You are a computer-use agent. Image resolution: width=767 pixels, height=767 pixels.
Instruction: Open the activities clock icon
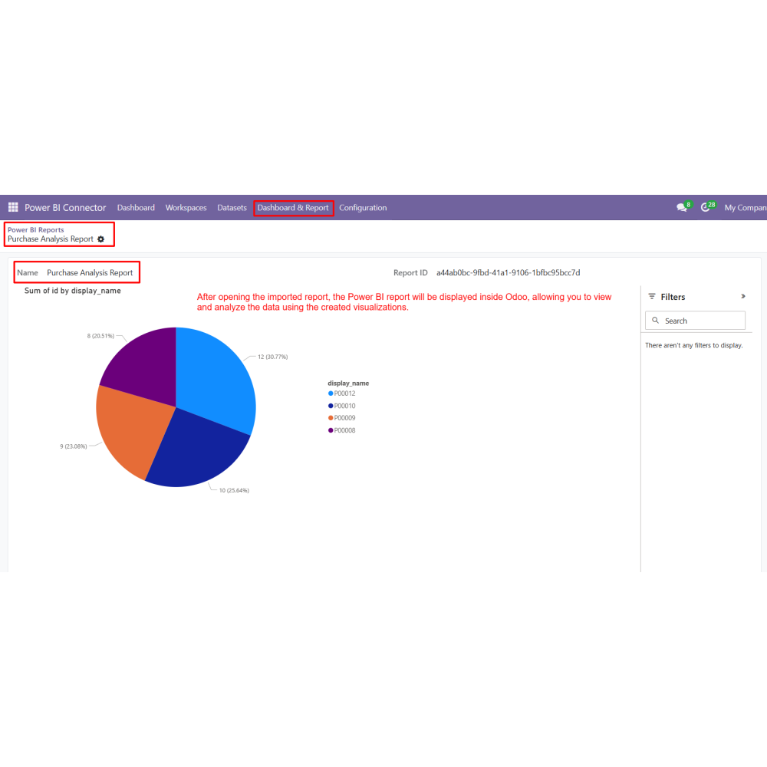pyautogui.click(x=705, y=207)
